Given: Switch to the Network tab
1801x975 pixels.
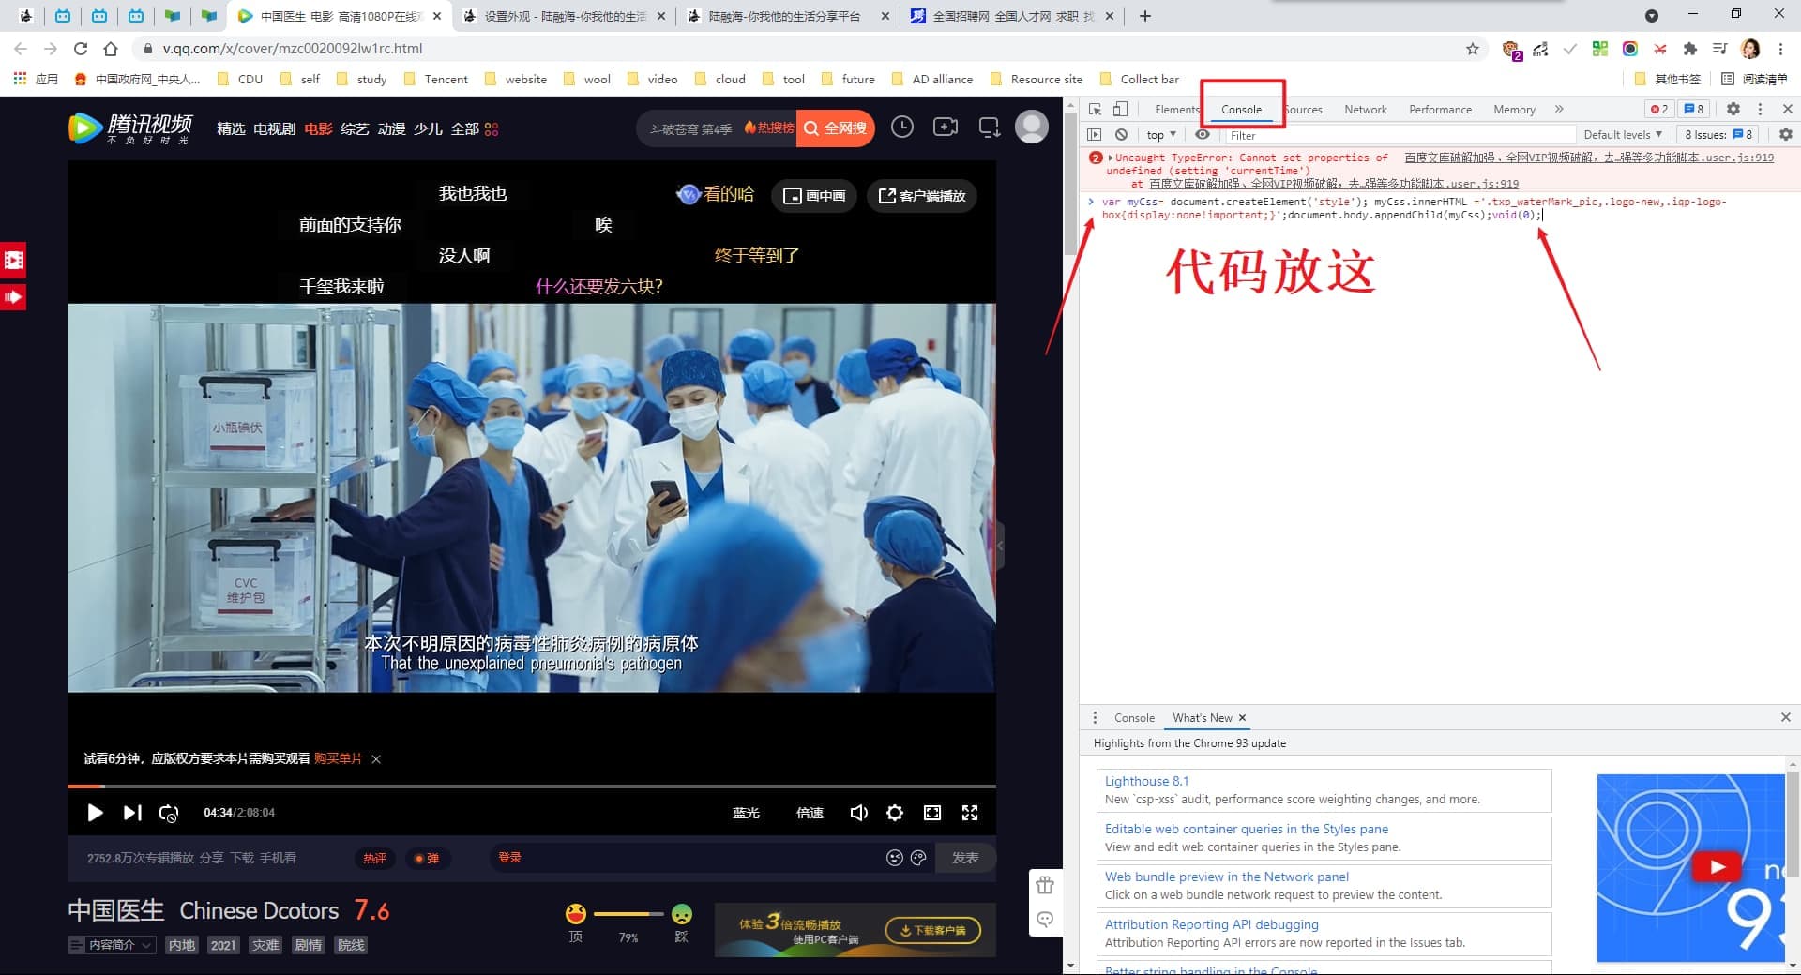Looking at the screenshot, I should (1365, 110).
